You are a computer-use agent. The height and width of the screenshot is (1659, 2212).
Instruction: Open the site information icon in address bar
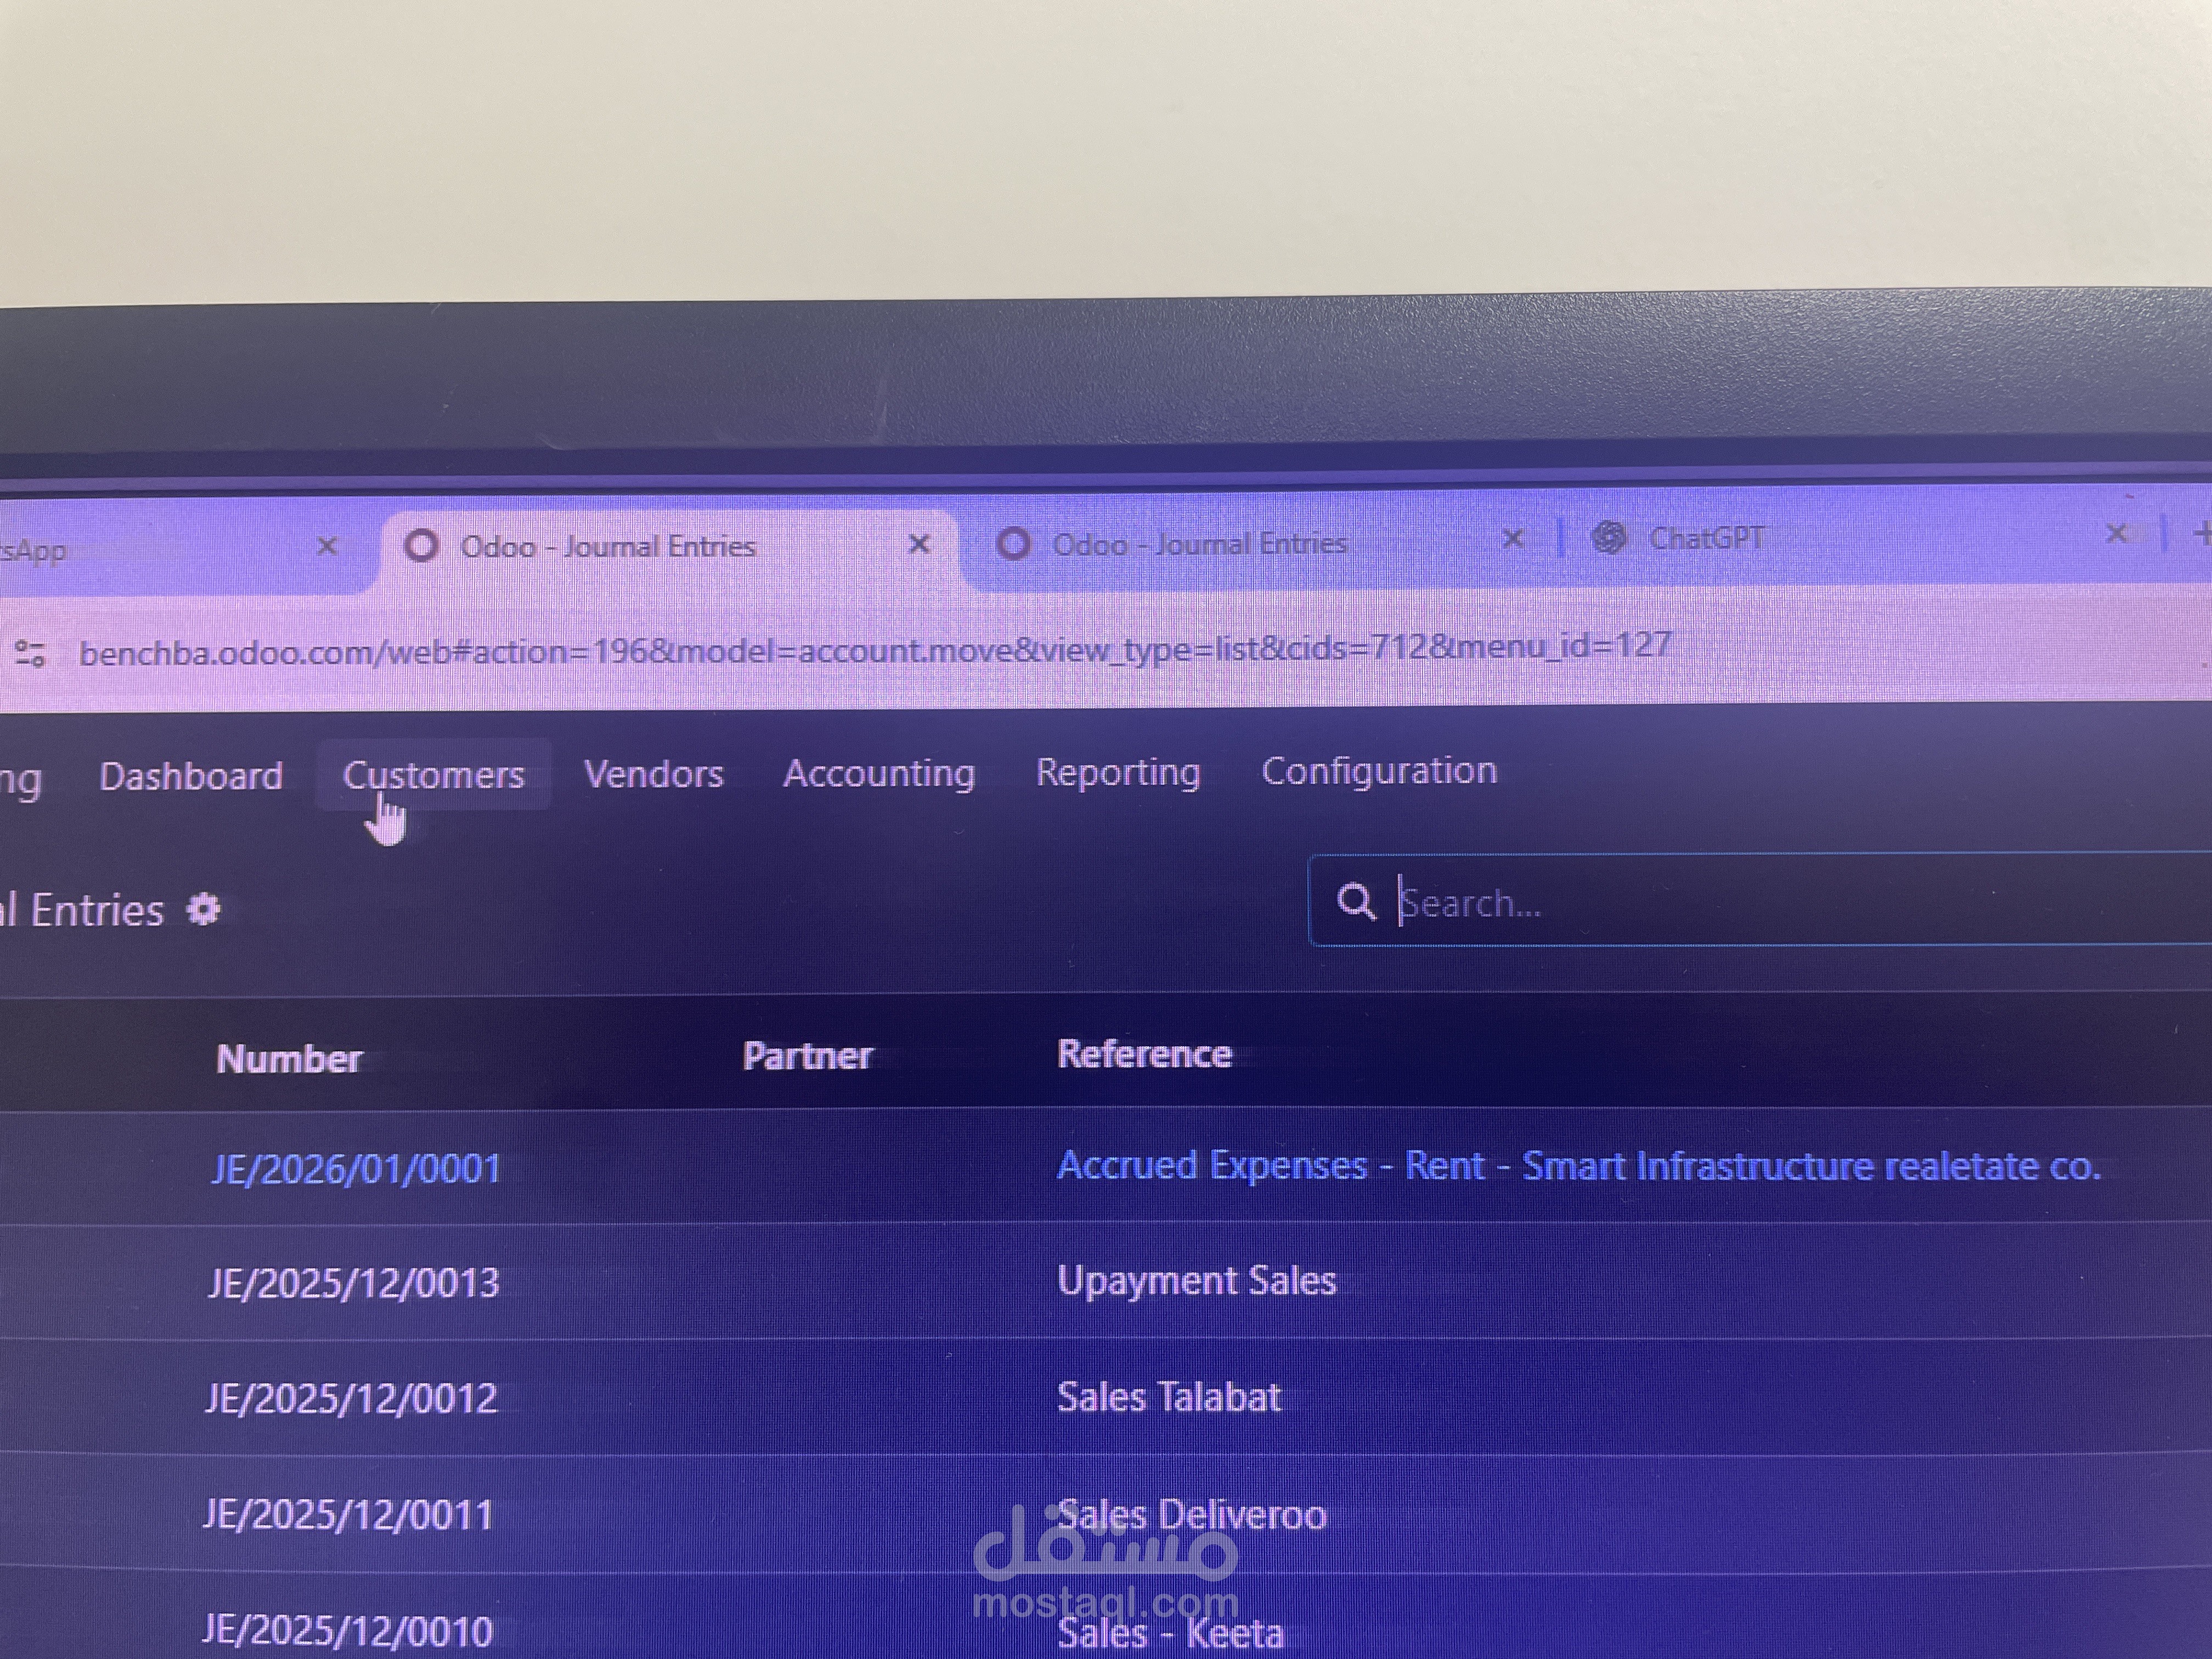[30, 654]
